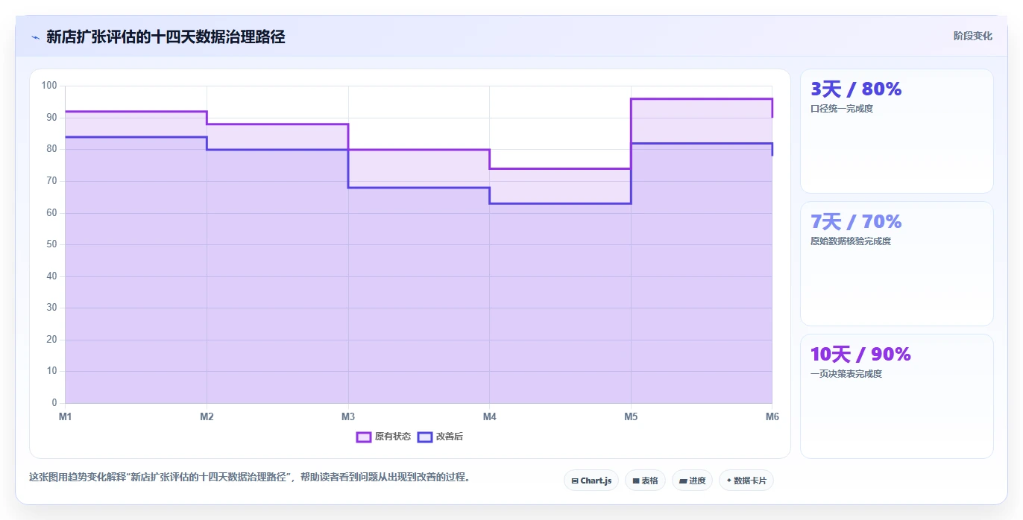Click the 表格 tag chip
Screen dimensions: 1023x520
(645, 481)
